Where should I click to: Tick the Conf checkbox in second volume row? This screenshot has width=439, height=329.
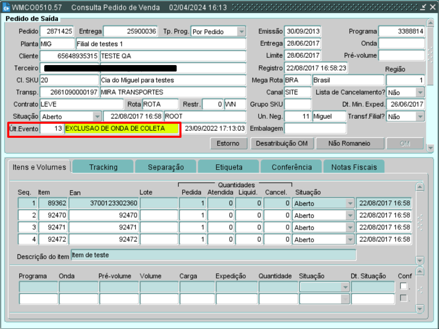coord(404,298)
